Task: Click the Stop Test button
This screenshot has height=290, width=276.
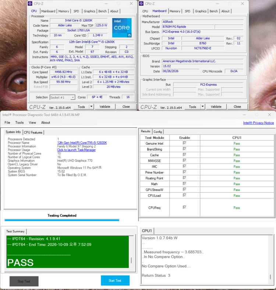Action: (x=24, y=281)
